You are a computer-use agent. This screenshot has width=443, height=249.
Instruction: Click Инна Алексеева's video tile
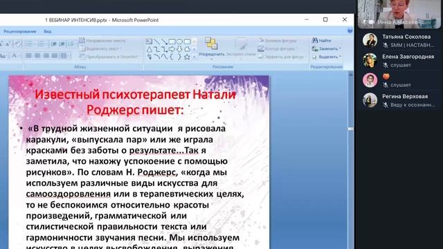coord(399,14)
